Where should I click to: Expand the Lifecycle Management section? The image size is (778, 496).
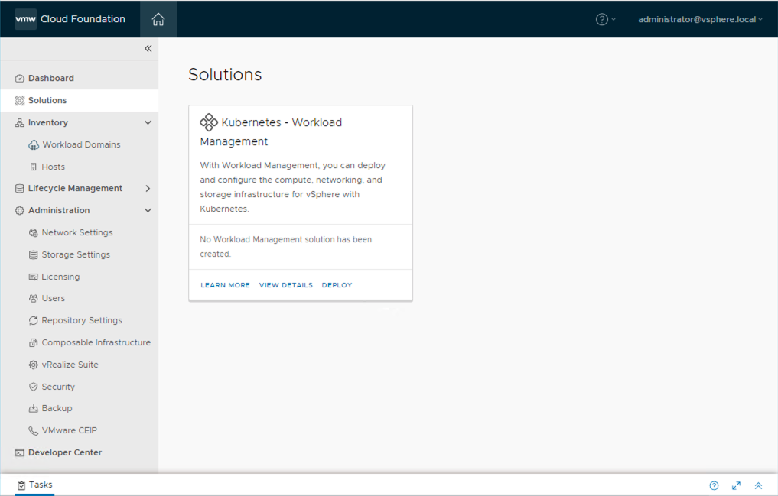(148, 188)
